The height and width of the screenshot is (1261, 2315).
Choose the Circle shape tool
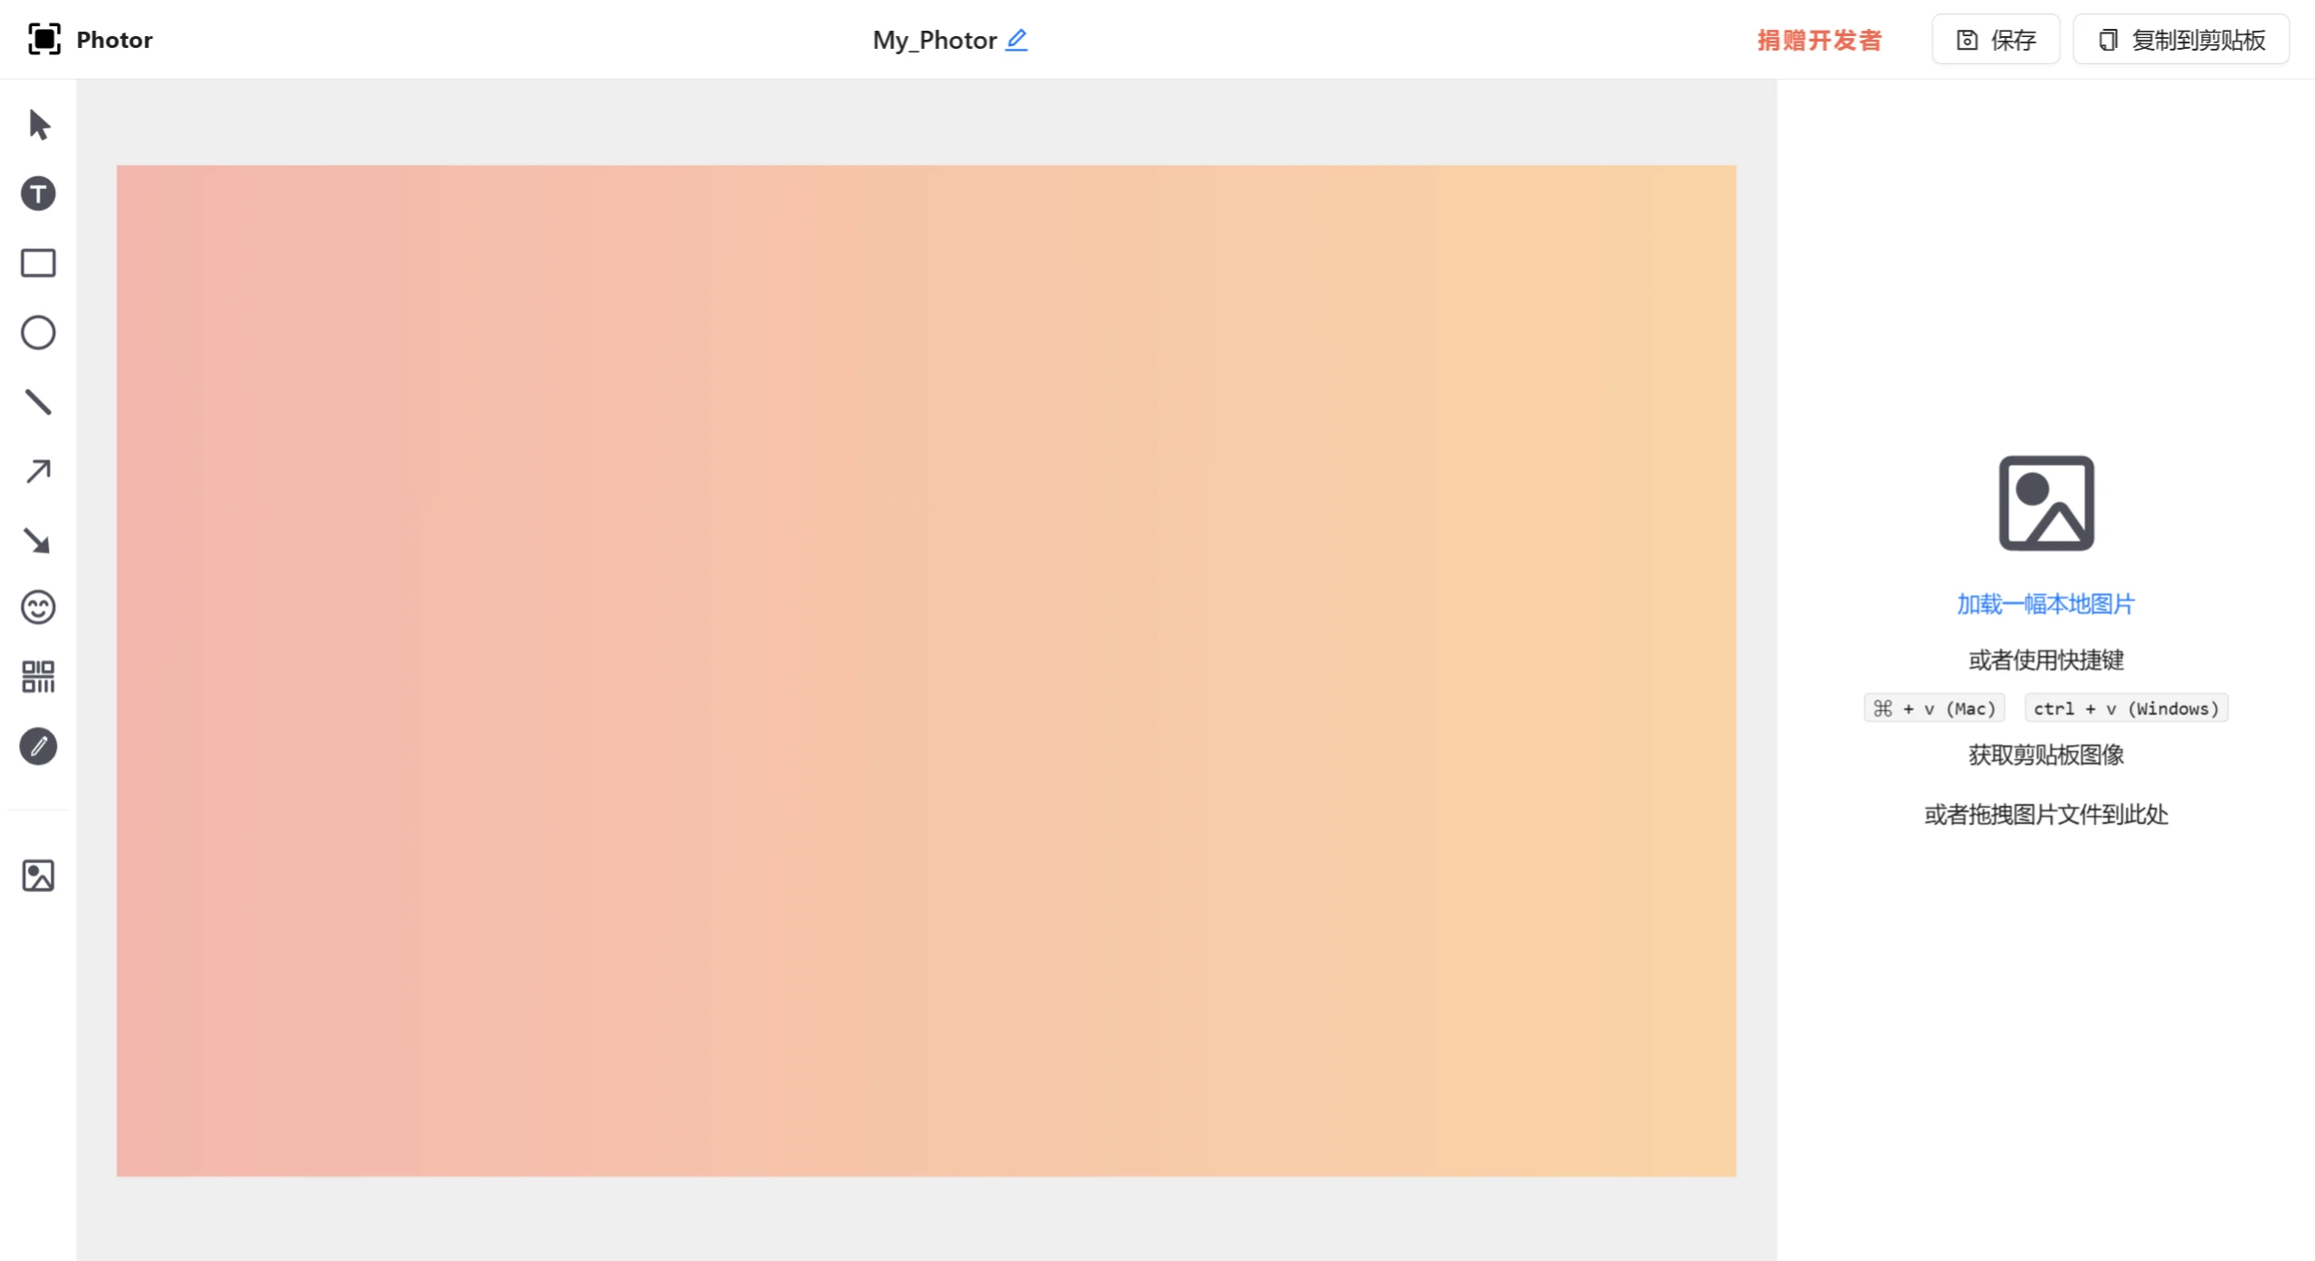coord(38,333)
